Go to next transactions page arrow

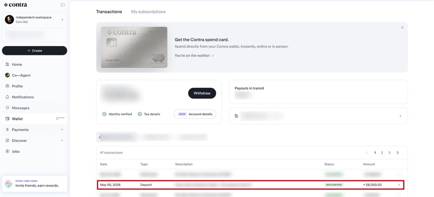point(398,153)
